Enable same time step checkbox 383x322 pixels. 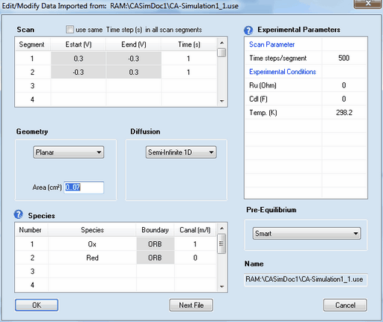pos(70,30)
